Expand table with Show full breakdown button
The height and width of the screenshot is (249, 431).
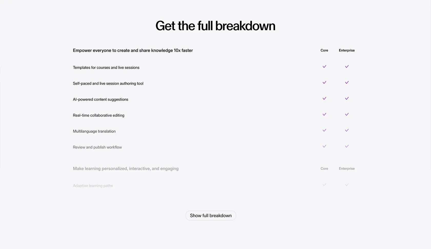pos(211,216)
